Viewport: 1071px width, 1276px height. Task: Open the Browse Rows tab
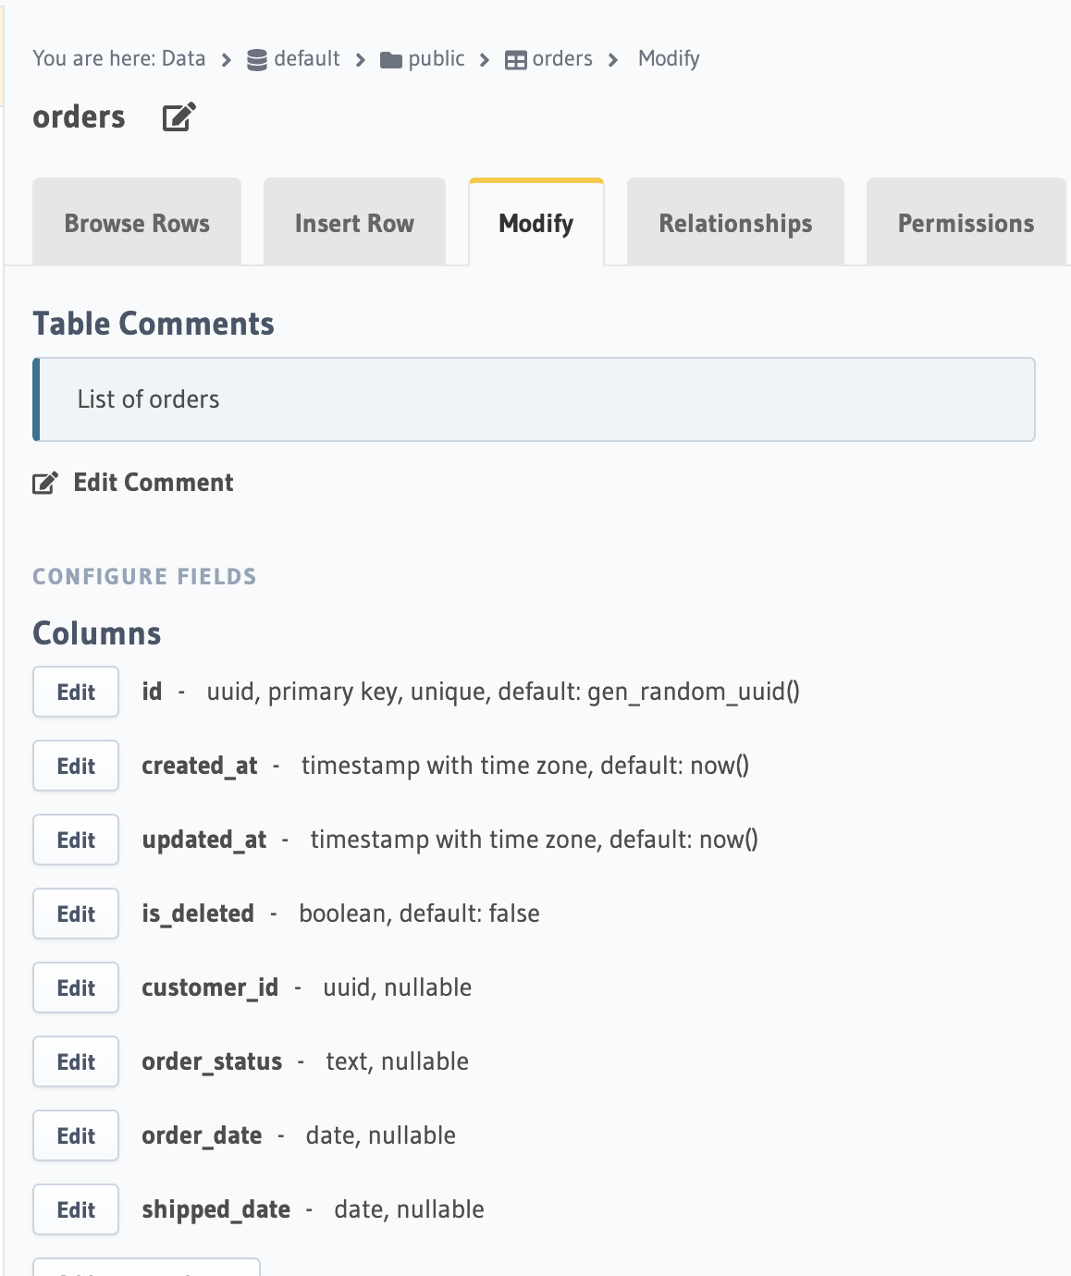point(137,223)
